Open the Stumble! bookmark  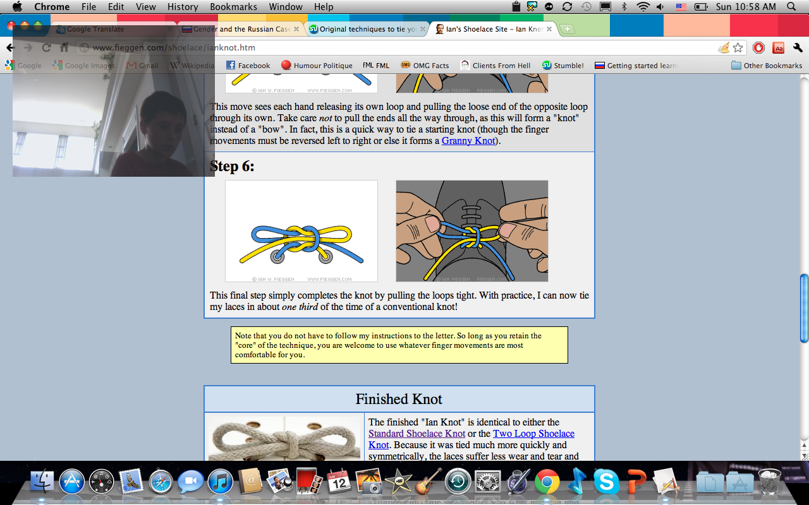(563, 66)
